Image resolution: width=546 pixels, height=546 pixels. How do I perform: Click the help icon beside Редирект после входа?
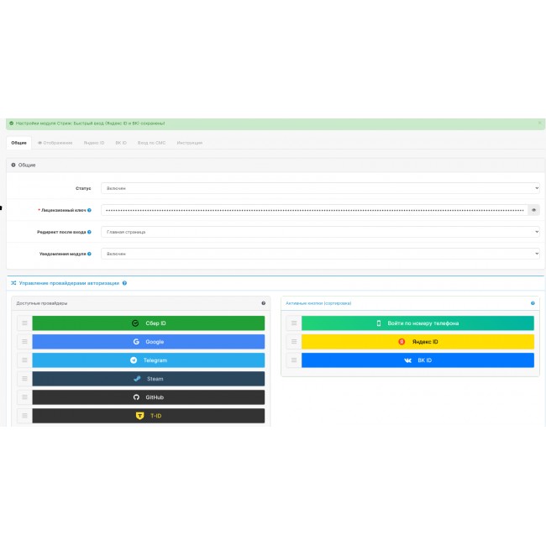point(89,232)
